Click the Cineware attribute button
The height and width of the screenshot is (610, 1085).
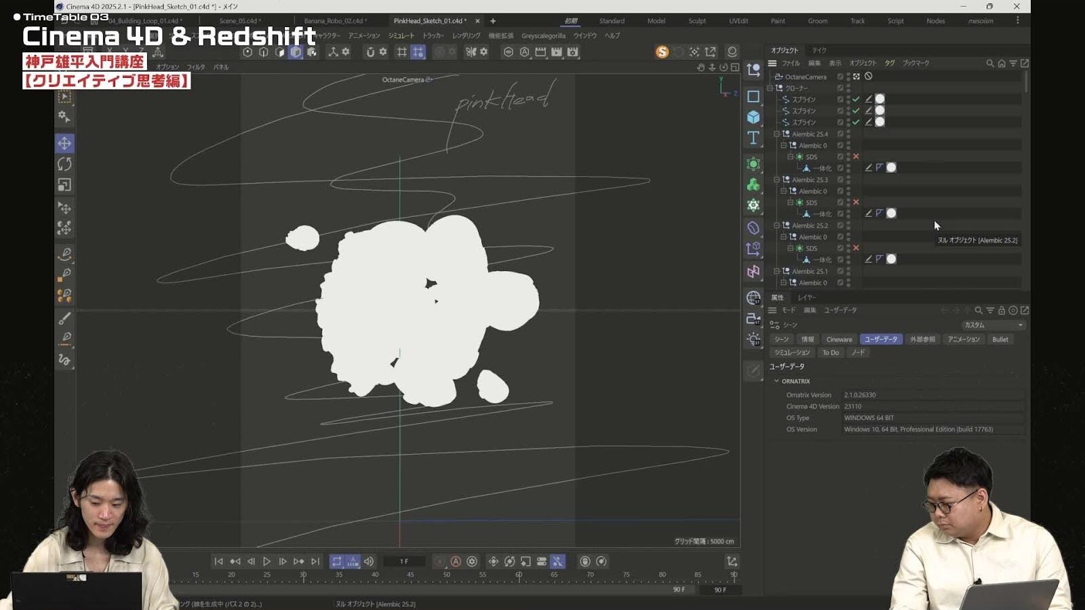pos(839,340)
